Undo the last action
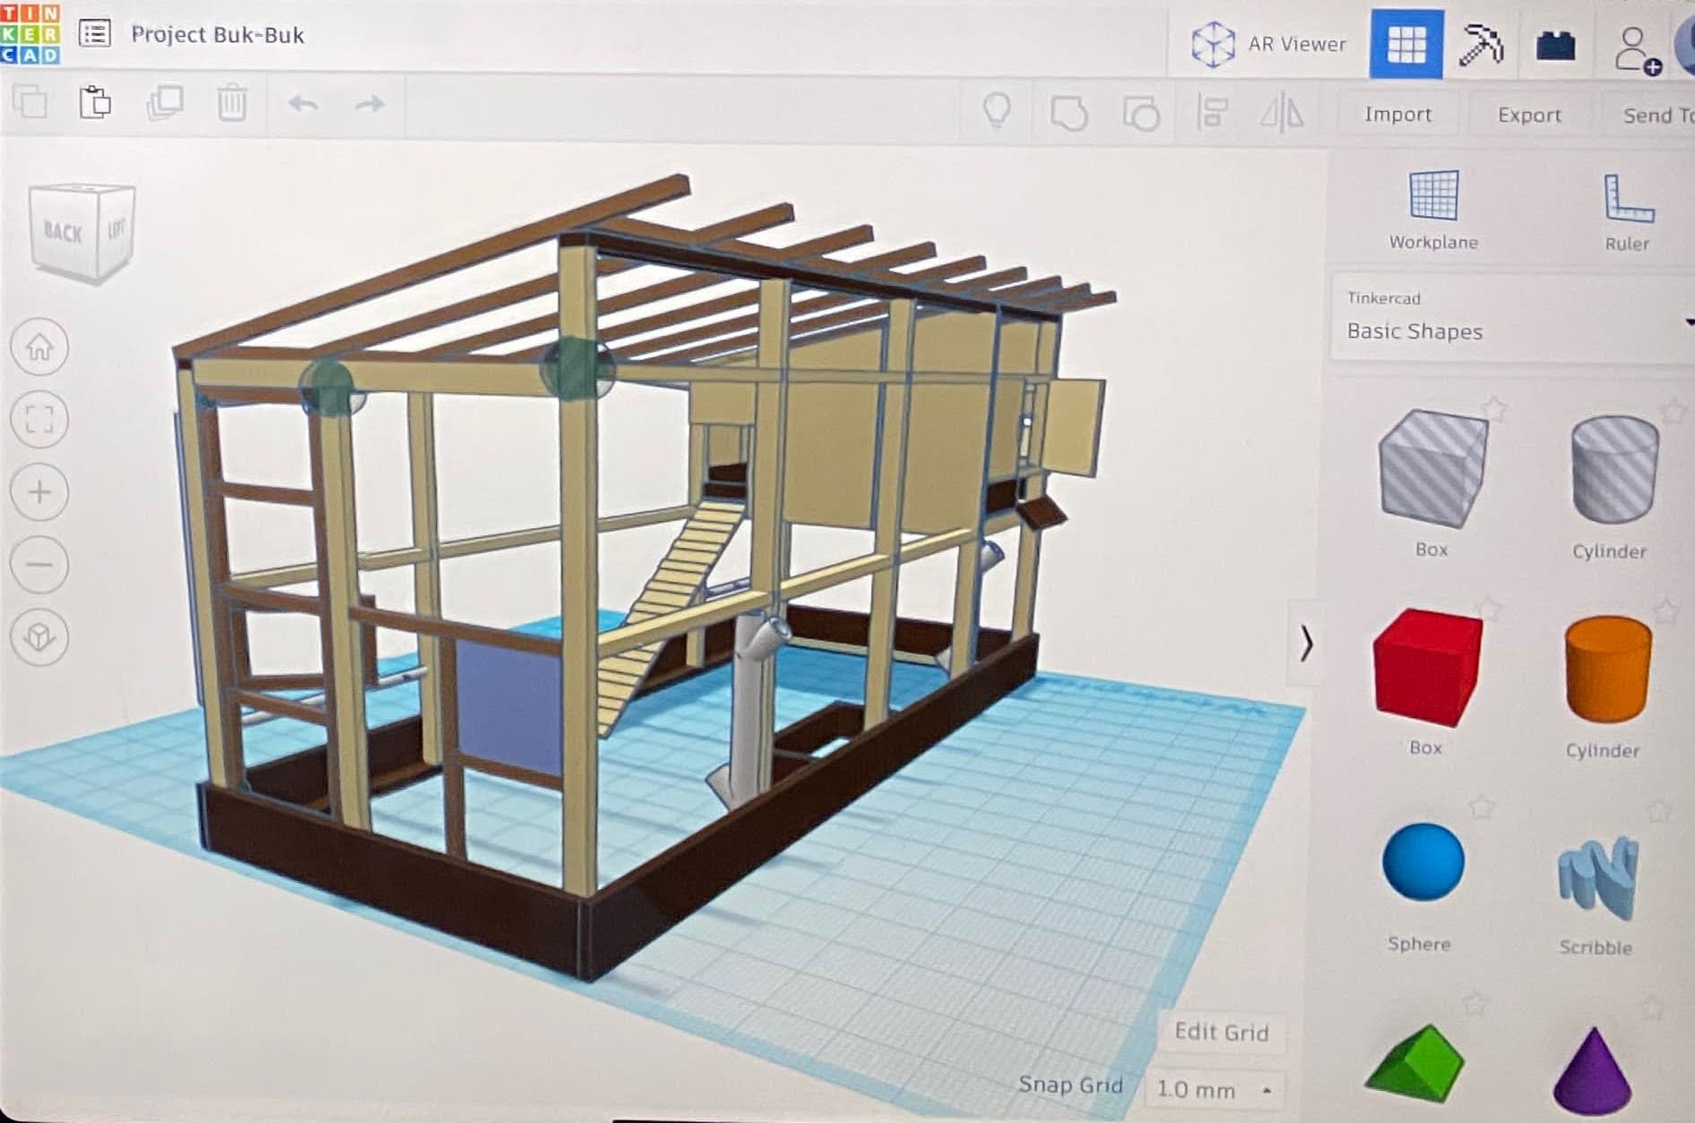The height and width of the screenshot is (1123, 1695). 303,104
